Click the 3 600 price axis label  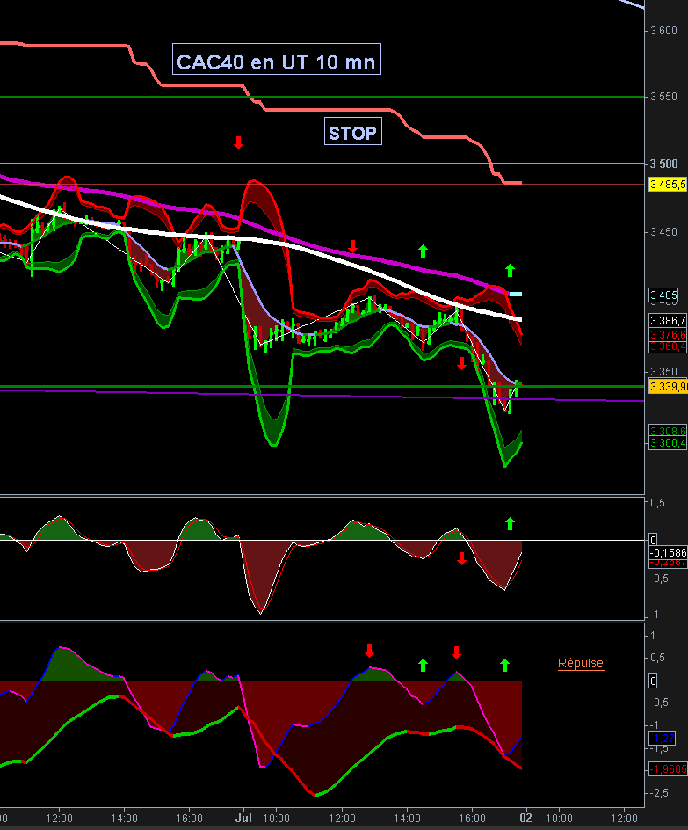[663, 31]
